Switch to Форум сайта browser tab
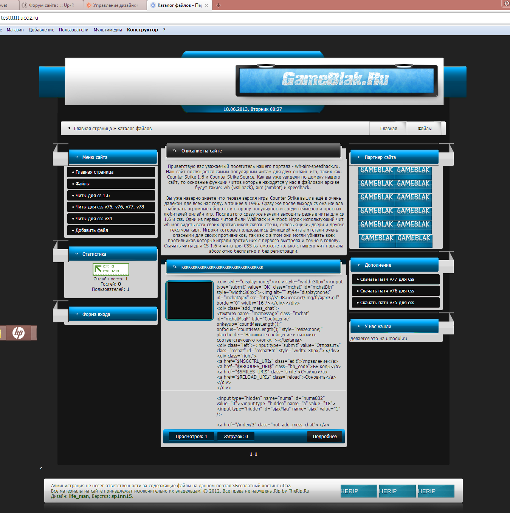The image size is (510, 513). [51, 5]
